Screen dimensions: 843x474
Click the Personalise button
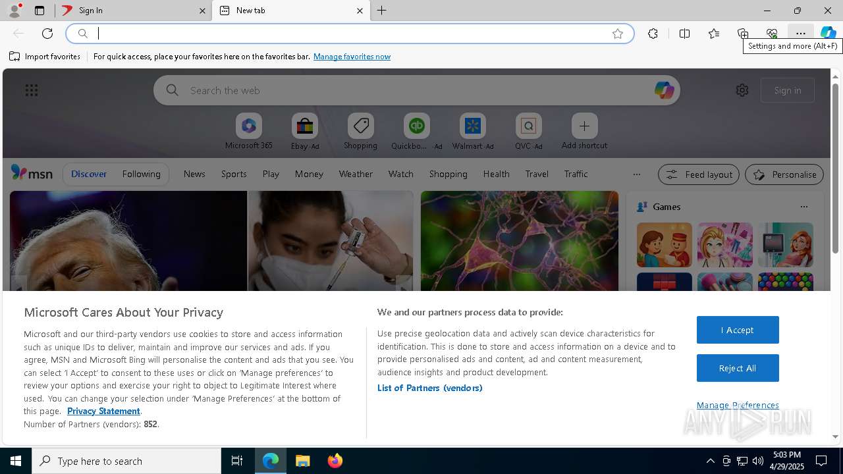coord(784,174)
